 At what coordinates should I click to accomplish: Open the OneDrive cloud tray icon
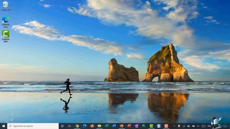[188, 126]
